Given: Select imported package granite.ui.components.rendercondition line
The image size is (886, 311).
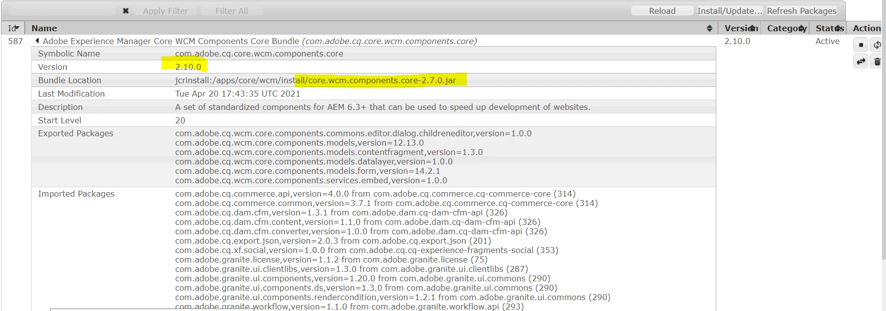Looking at the screenshot, I should [392, 297].
